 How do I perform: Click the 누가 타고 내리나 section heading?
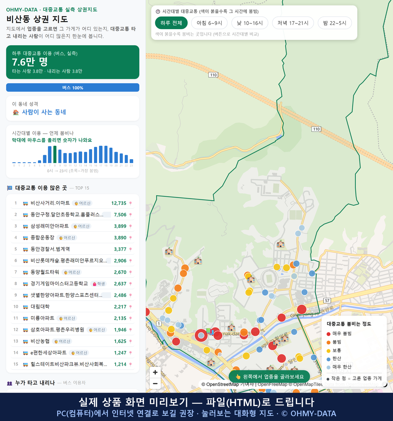click(35, 383)
